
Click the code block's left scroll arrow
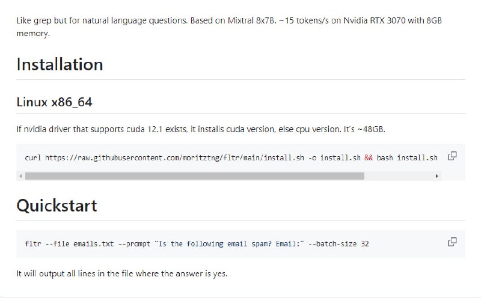[21, 176]
